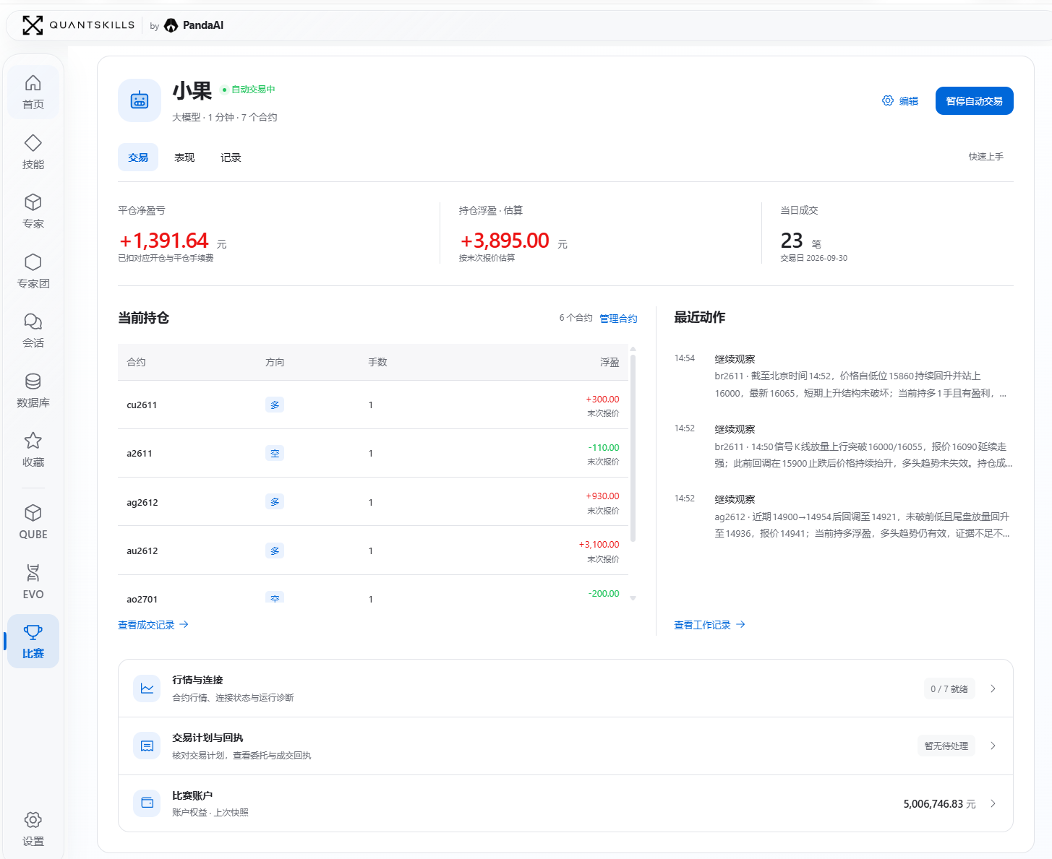Open 查看工作记录 link
The width and height of the screenshot is (1052, 859).
(x=709, y=625)
